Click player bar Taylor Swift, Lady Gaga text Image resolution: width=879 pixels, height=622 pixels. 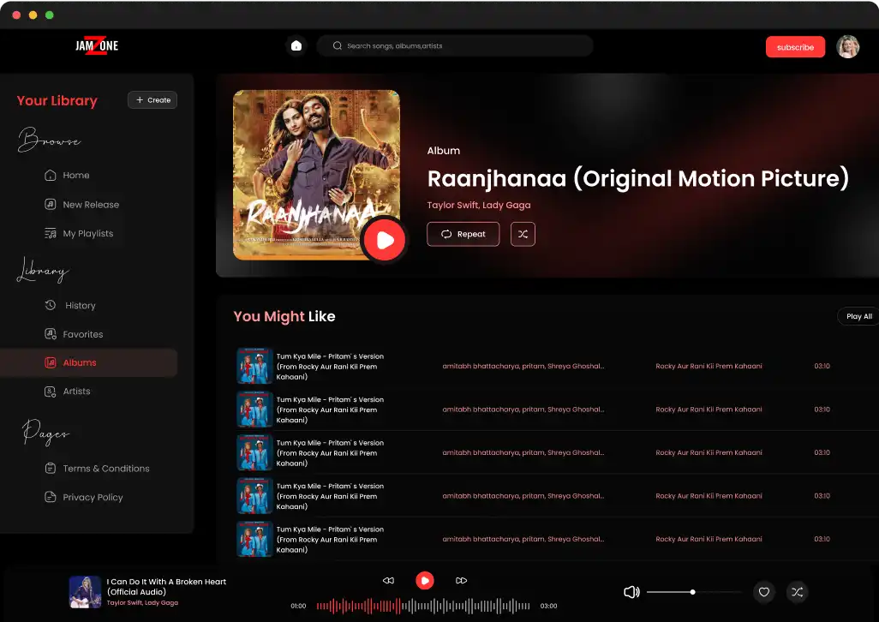pos(142,603)
